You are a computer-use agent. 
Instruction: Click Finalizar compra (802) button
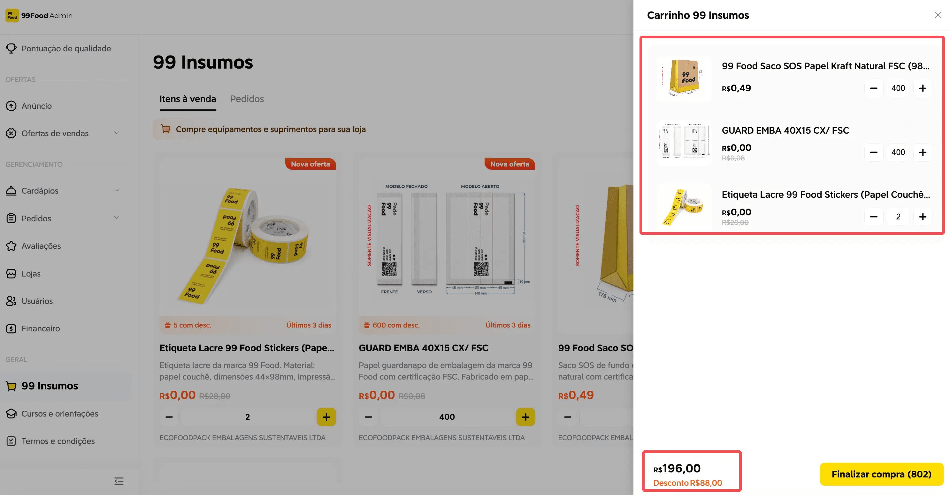coord(881,474)
